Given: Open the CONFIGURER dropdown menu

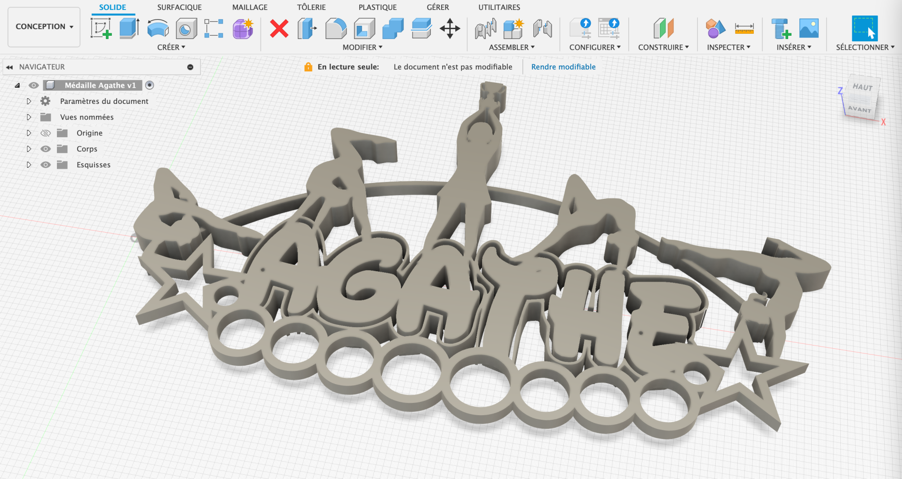Looking at the screenshot, I should (x=595, y=47).
